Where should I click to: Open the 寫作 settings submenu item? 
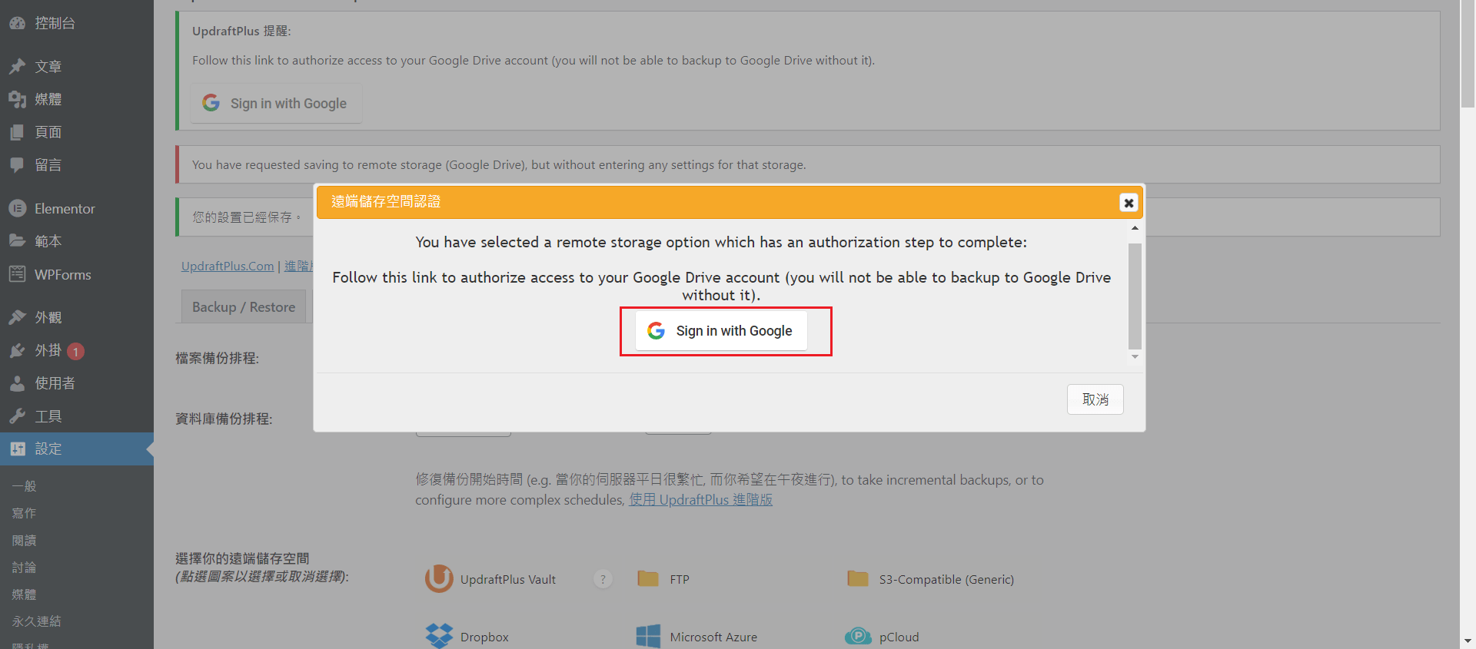coord(24,512)
